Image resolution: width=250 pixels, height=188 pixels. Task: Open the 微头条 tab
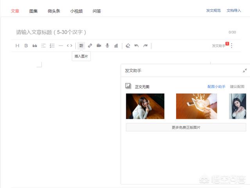(54, 11)
